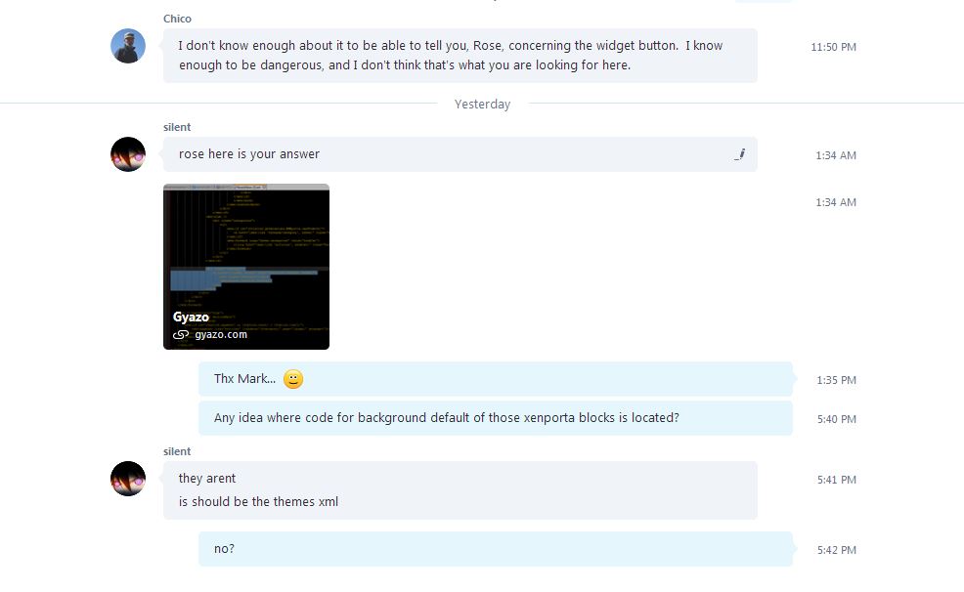Select message about xenporta blocks background
Image resolution: width=964 pixels, height=592 pixels.
click(x=496, y=418)
